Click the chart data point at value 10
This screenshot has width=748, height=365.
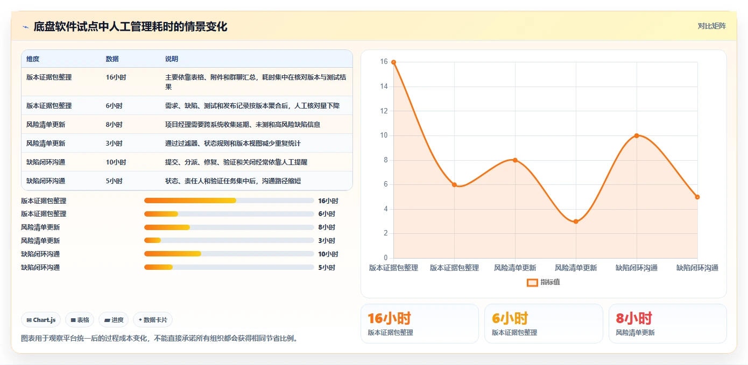click(637, 135)
